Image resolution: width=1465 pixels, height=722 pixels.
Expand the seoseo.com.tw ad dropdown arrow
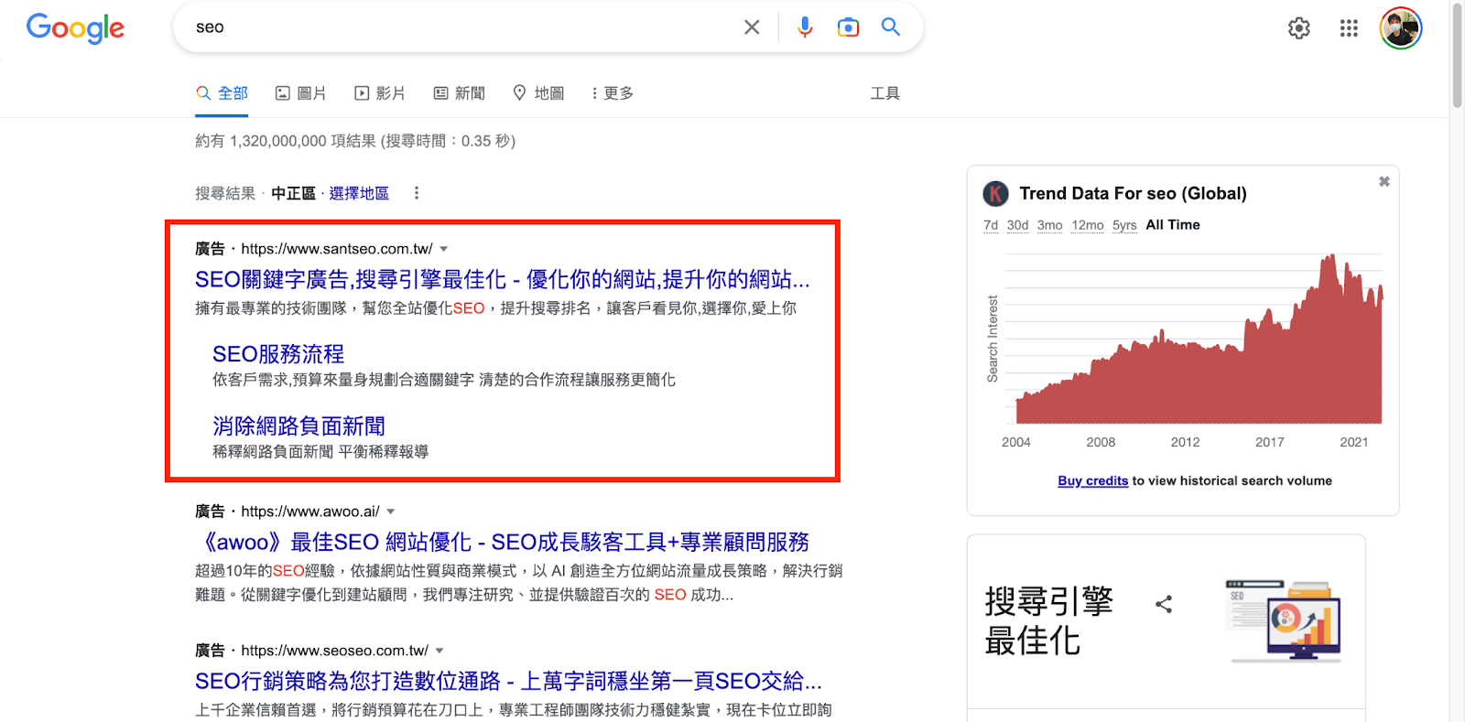tap(439, 651)
